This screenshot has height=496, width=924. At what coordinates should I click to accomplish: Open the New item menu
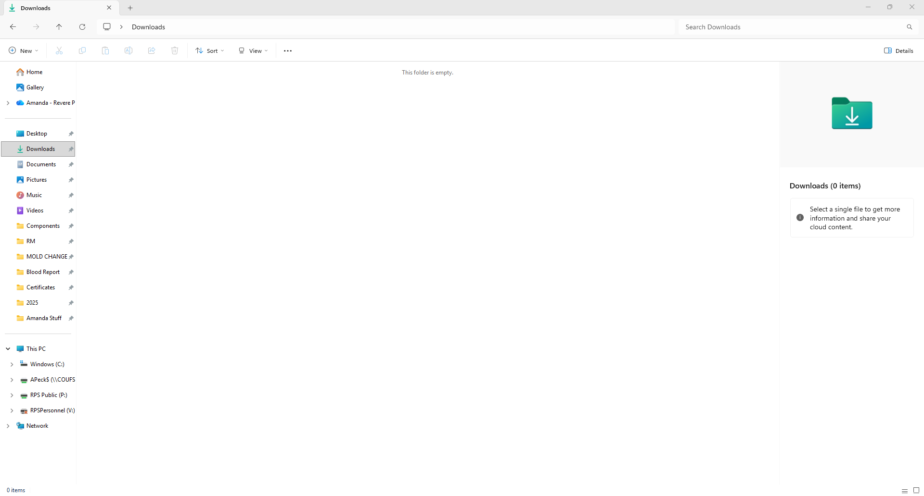pyautogui.click(x=23, y=51)
